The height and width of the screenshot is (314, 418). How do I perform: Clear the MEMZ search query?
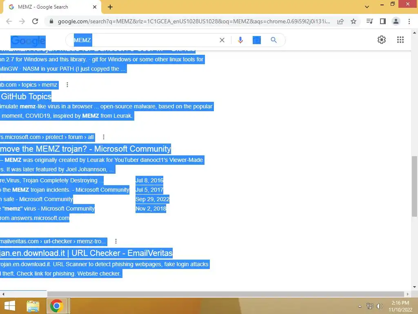222,40
